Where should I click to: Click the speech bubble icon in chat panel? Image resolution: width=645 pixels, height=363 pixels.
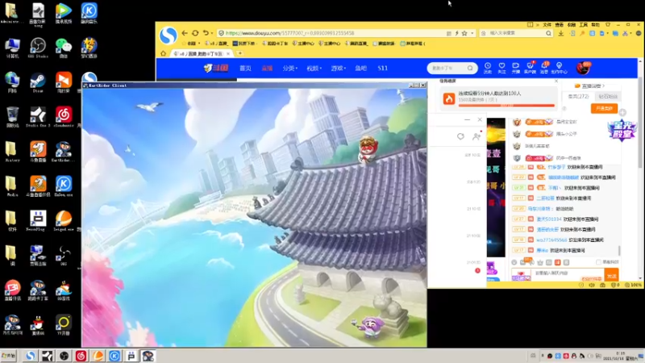(x=460, y=136)
